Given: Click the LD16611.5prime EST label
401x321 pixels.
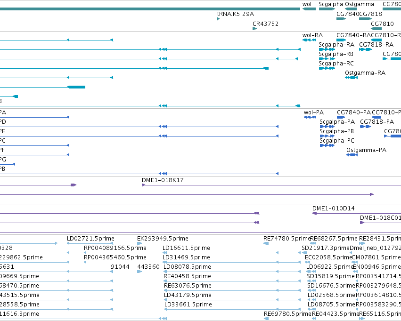Looking at the screenshot, I should pyautogui.click(x=186, y=248).
